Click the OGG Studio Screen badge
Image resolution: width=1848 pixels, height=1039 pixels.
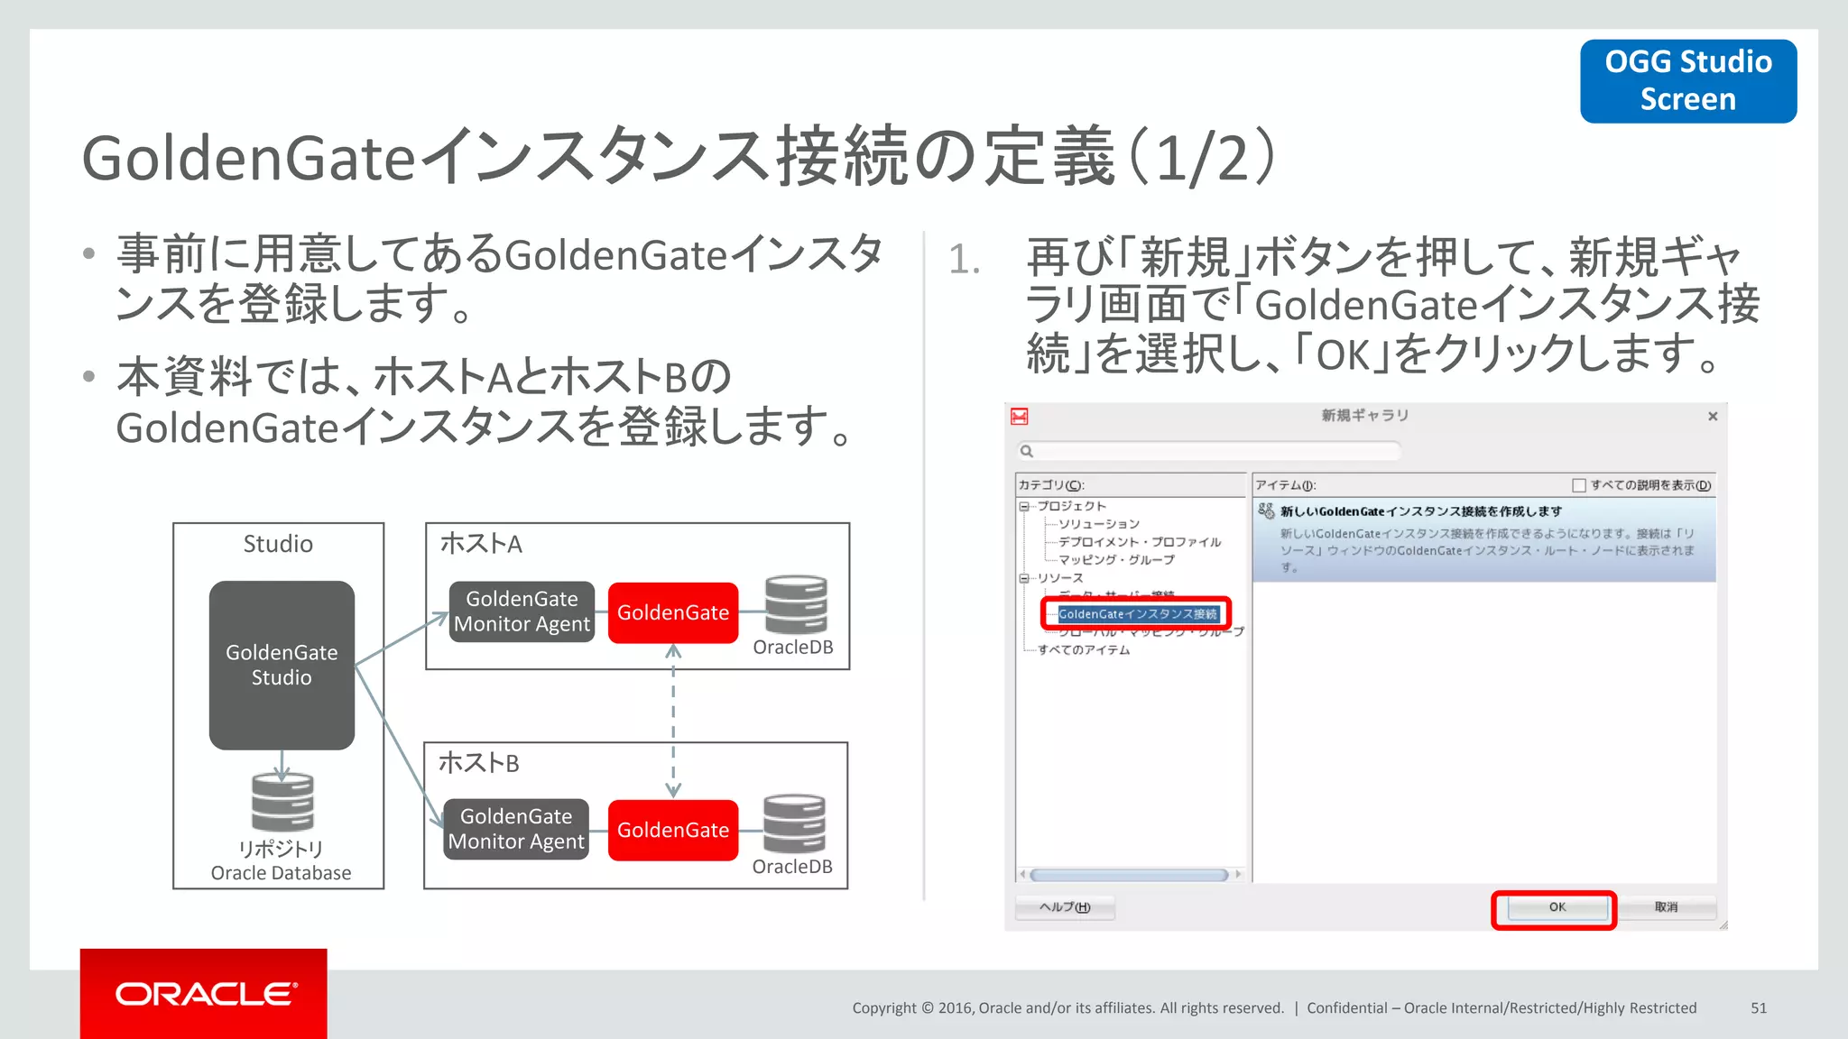(1687, 80)
